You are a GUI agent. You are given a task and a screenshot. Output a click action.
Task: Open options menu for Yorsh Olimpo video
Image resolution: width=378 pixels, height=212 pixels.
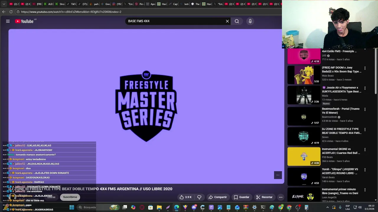pyautogui.click(x=365, y=170)
